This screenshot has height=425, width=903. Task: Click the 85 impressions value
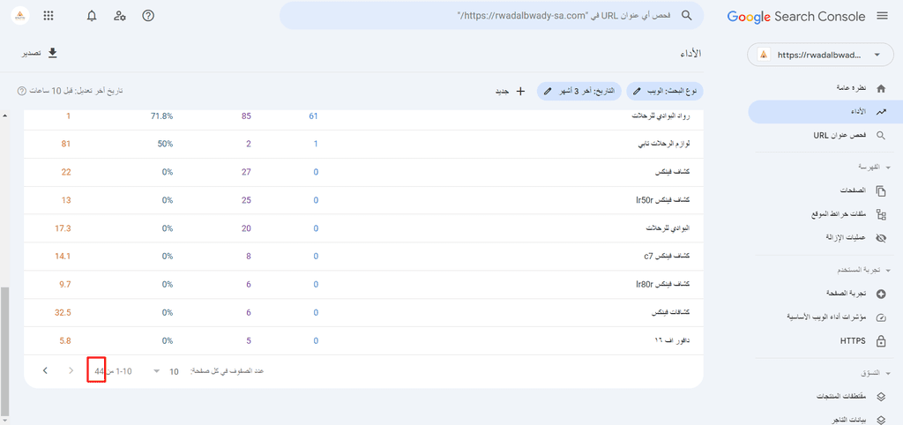point(246,116)
